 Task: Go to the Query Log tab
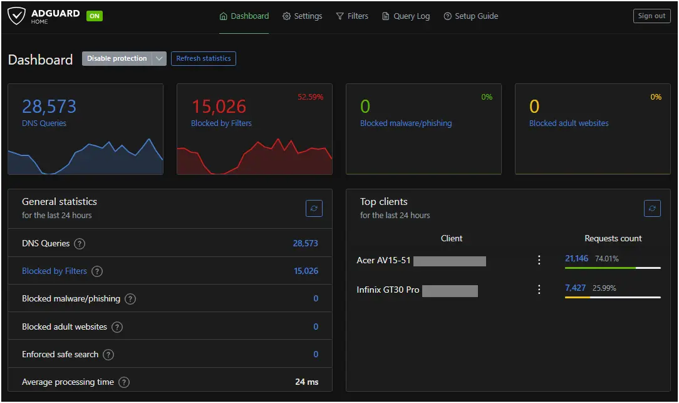(x=406, y=16)
